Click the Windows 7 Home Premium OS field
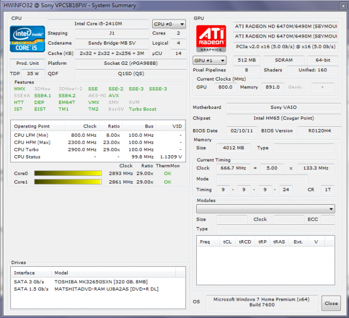Screen dimensions: 349x318 (x=262, y=302)
